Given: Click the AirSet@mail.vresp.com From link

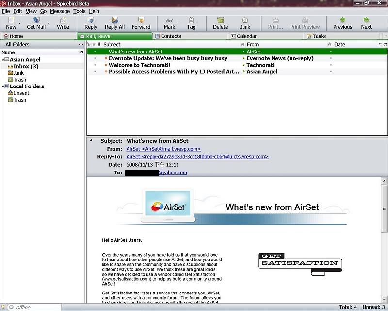Looking at the screenshot, I should [163, 149].
